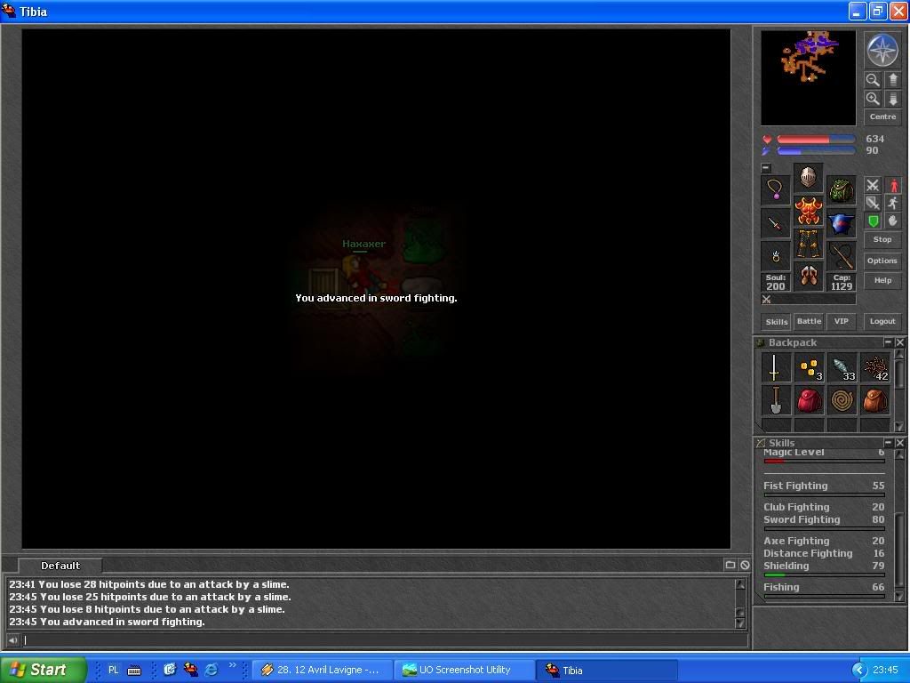This screenshot has height=683, width=910.
Task: Select the ring in the ring slot
Action: tap(775, 256)
